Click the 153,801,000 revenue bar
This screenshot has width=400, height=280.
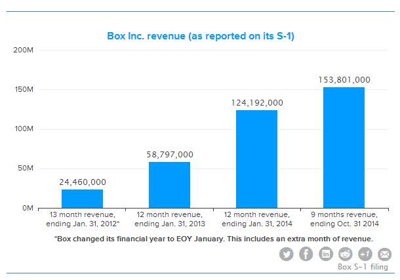pos(344,148)
